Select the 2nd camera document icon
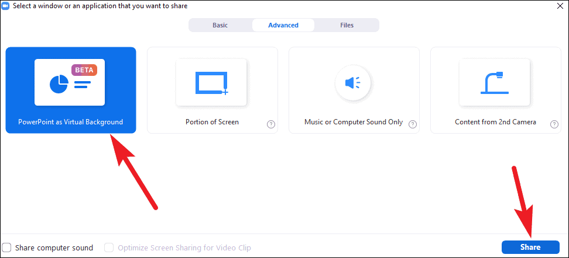The width and height of the screenshot is (569, 258). (495, 82)
